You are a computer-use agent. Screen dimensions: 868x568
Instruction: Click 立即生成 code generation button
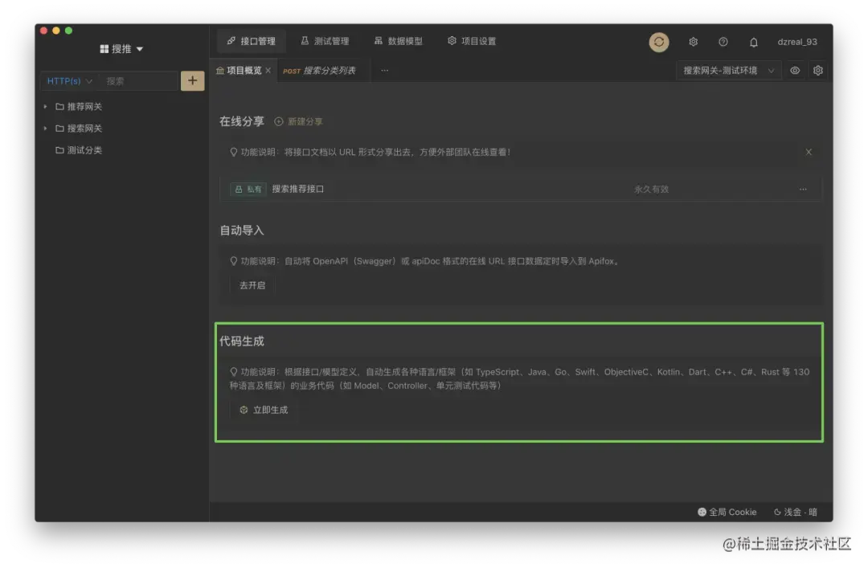(263, 410)
